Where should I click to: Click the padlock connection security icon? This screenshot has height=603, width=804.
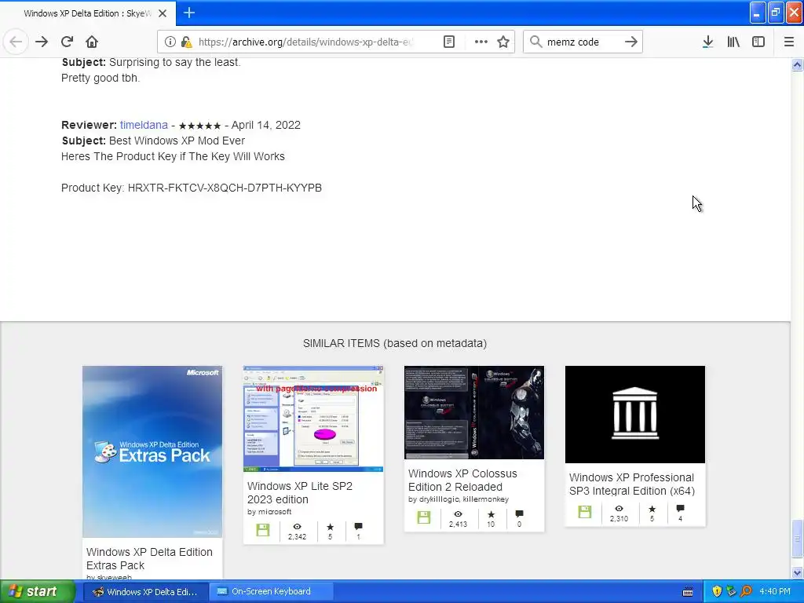(186, 42)
